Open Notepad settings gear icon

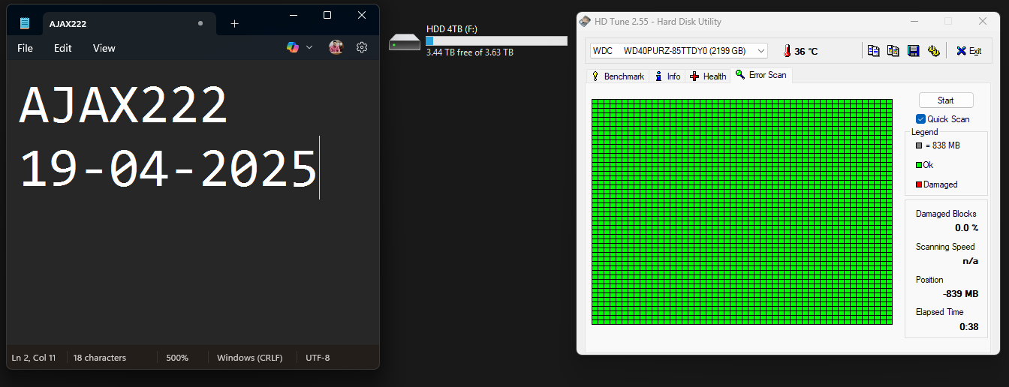tap(362, 47)
